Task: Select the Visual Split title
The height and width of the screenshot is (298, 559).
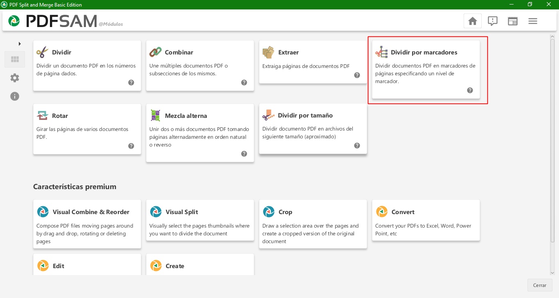Action: [182, 212]
